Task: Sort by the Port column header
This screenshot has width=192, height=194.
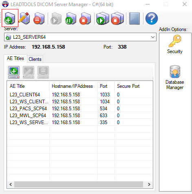Action: [x=106, y=86]
